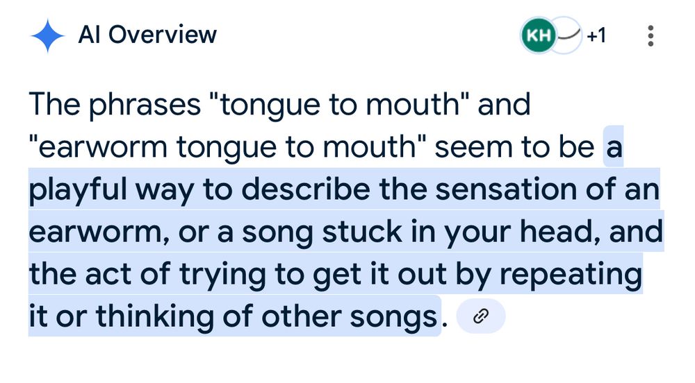Click the first-line quoted "tongue to mouth" phrase
This screenshot has height=383, width=695.
[x=338, y=104]
